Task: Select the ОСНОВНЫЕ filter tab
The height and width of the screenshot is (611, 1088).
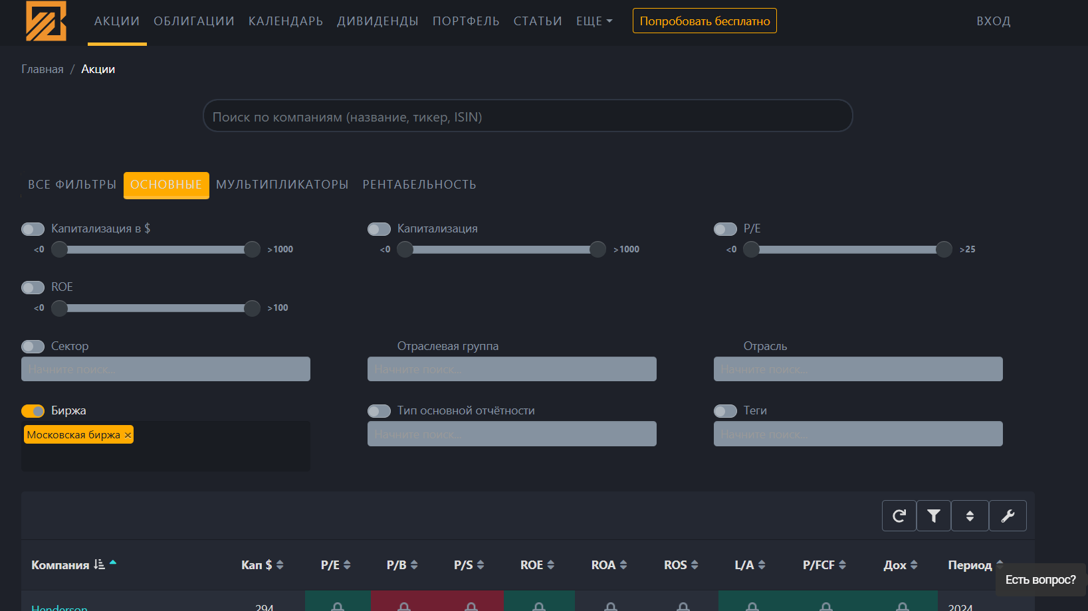Action: pyautogui.click(x=166, y=185)
